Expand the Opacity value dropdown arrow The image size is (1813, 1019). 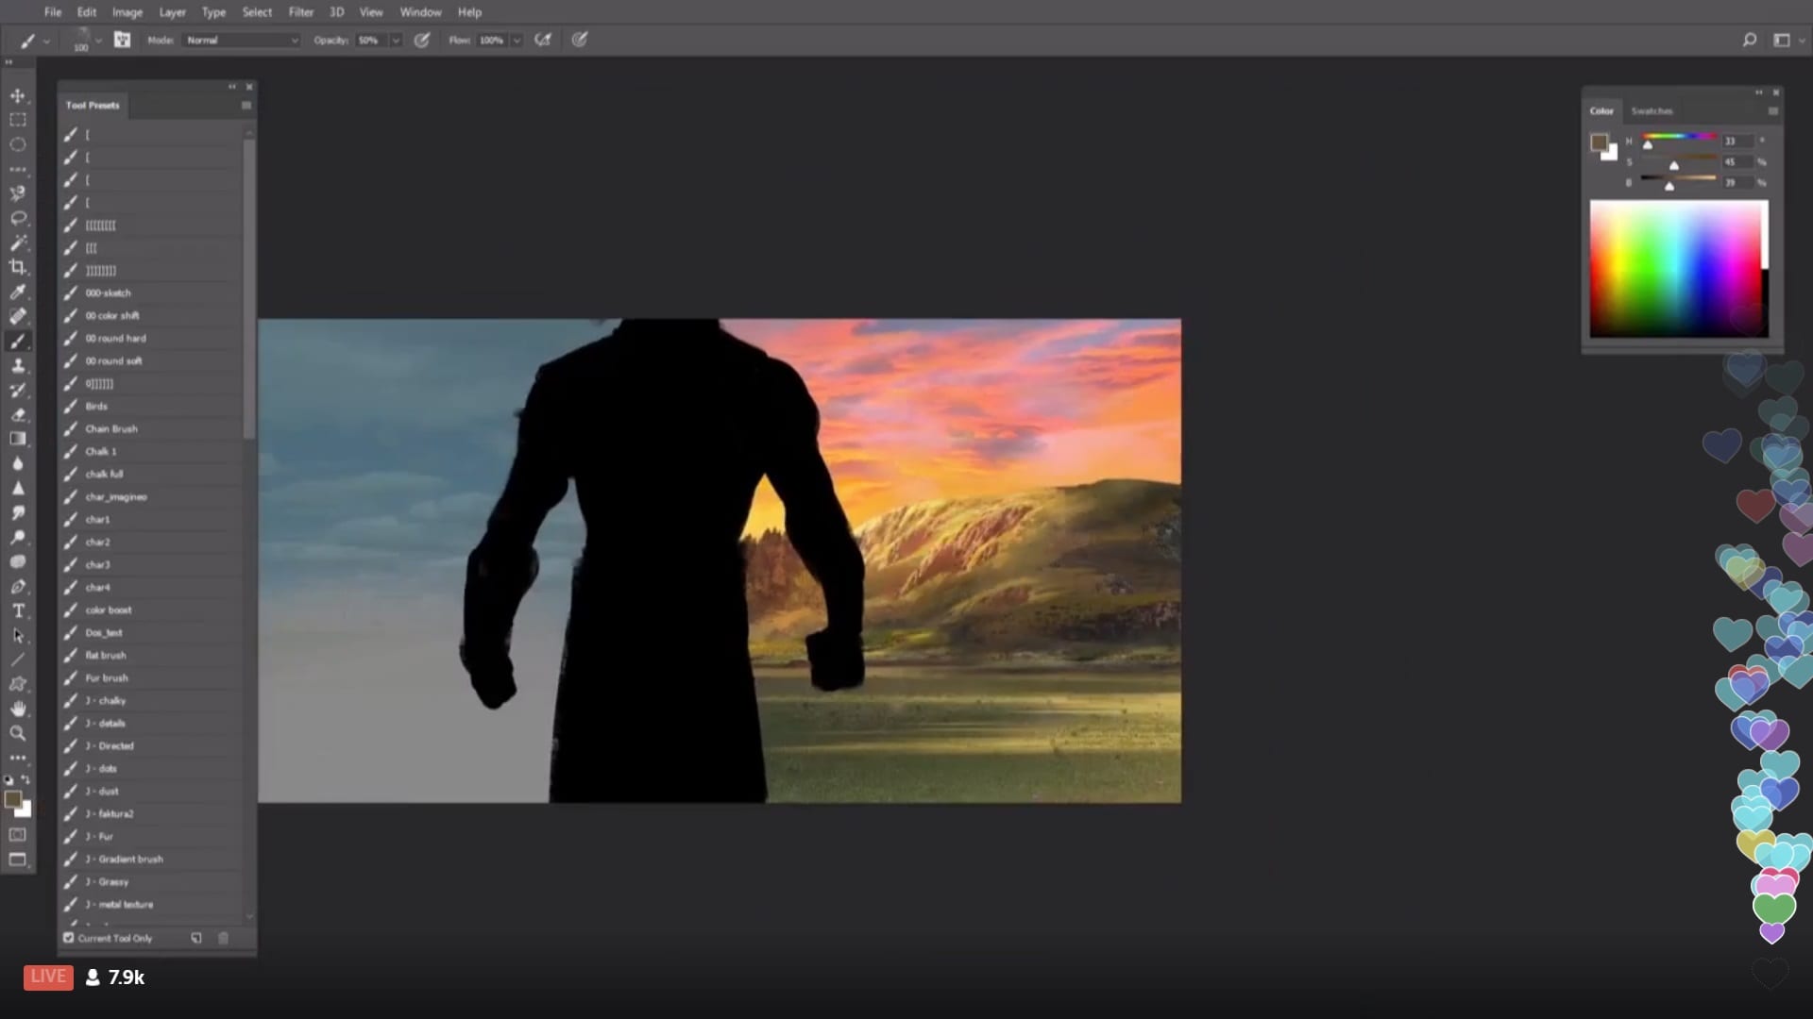396,40
